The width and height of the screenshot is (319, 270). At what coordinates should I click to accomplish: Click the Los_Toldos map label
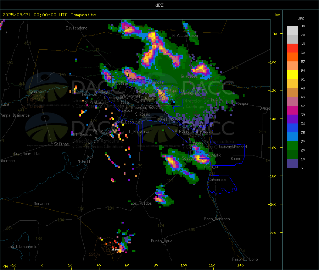coord(141,203)
